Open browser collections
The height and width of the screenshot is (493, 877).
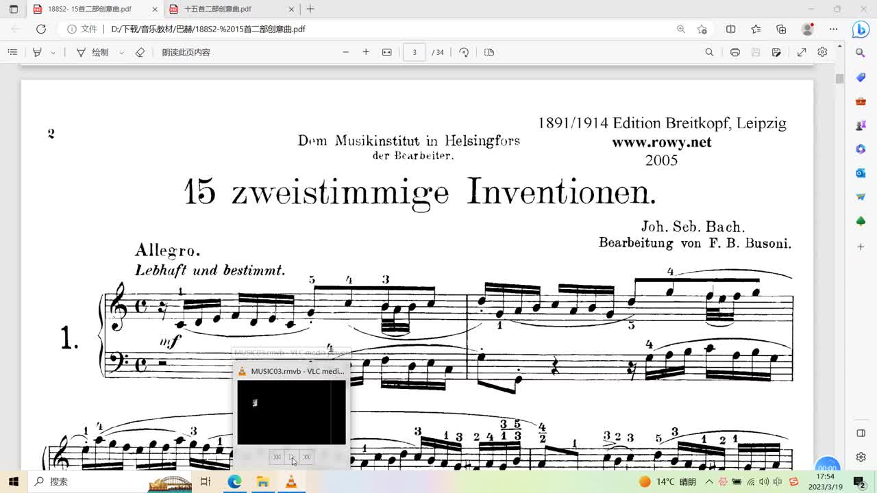(x=781, y=29)
